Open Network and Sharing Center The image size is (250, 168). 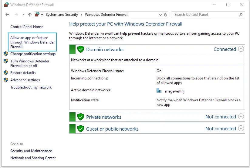(33, 158)
